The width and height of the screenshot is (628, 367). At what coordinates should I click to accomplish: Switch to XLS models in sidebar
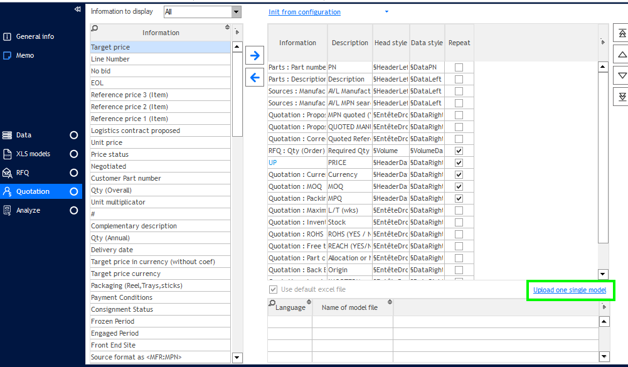point(33,154)
